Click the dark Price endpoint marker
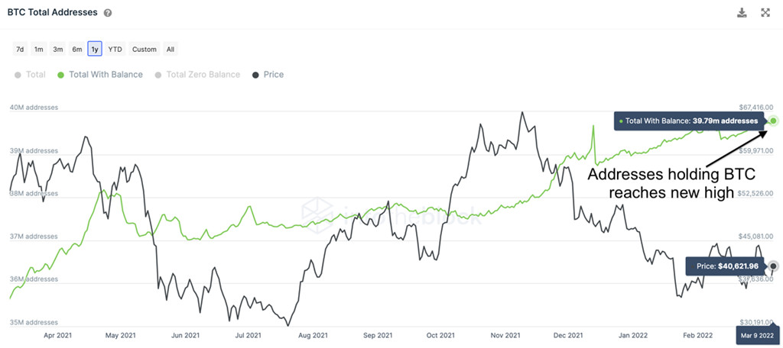 pyautogui.click(x=774, y=266)
